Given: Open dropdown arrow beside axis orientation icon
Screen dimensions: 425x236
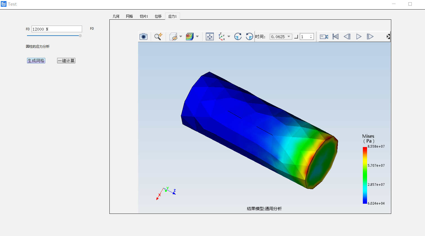Looking at the screenshot, I should click(229, 36).
